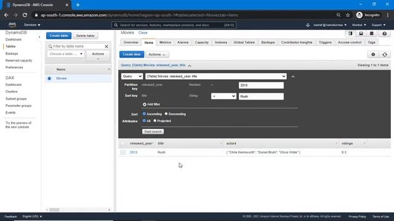Close the DynamoDB browser tab
This screenshot has height=221, width=394.
pos(67,5)
